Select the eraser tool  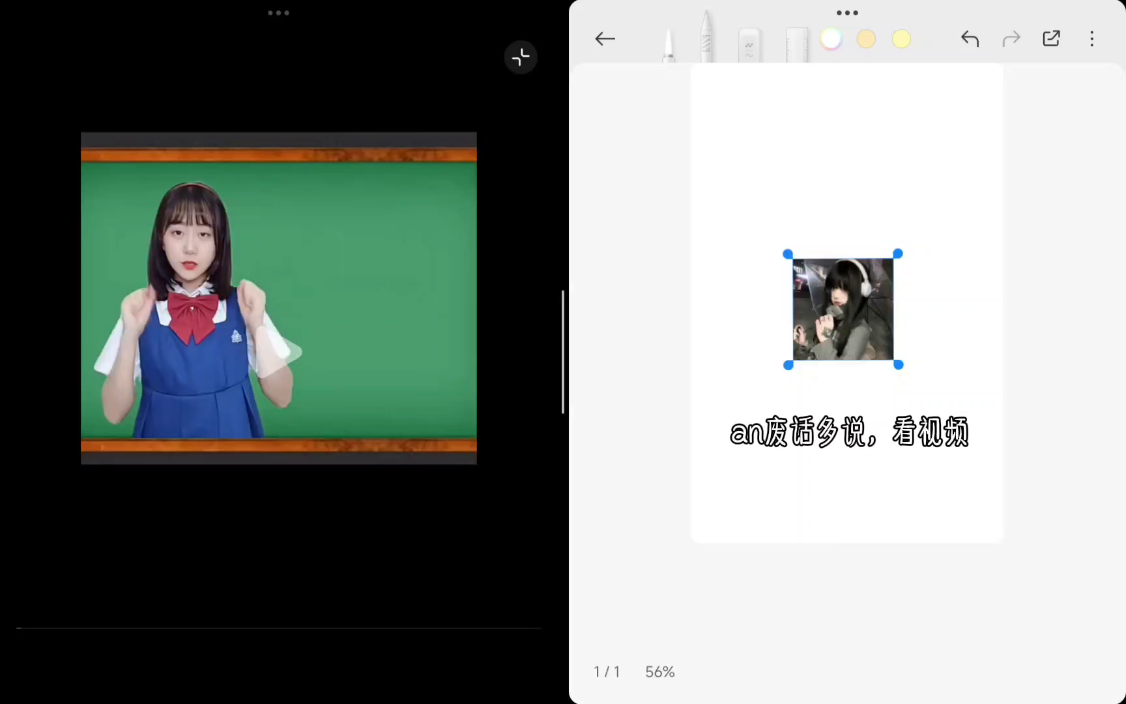[749, 46]
